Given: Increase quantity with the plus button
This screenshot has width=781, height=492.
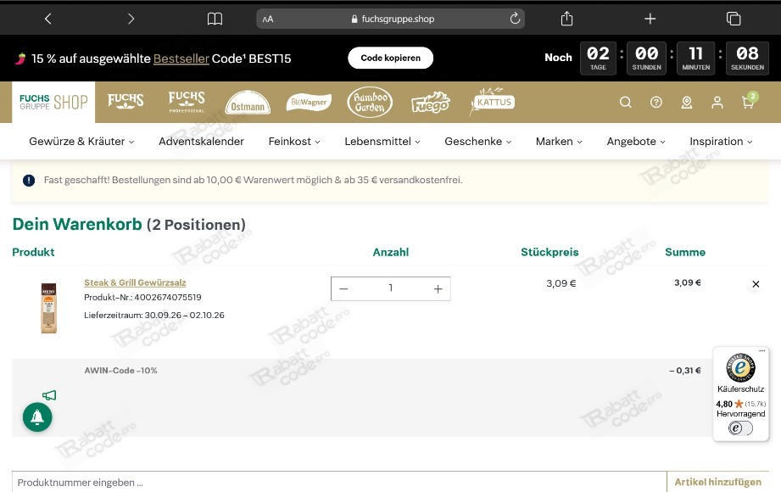Looking at the screenshot, I should tap(438, 288).
